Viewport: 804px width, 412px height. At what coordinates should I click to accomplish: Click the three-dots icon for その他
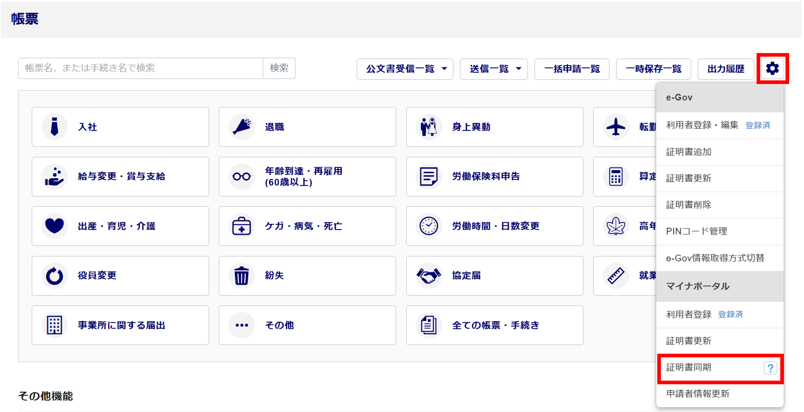point(242,325)
